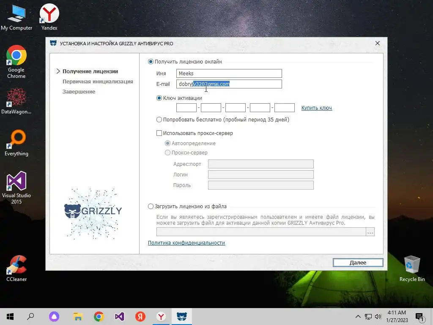Open the 'Купить ключ' link
This screenshot has width=433, height=325.
coord(316,108)
